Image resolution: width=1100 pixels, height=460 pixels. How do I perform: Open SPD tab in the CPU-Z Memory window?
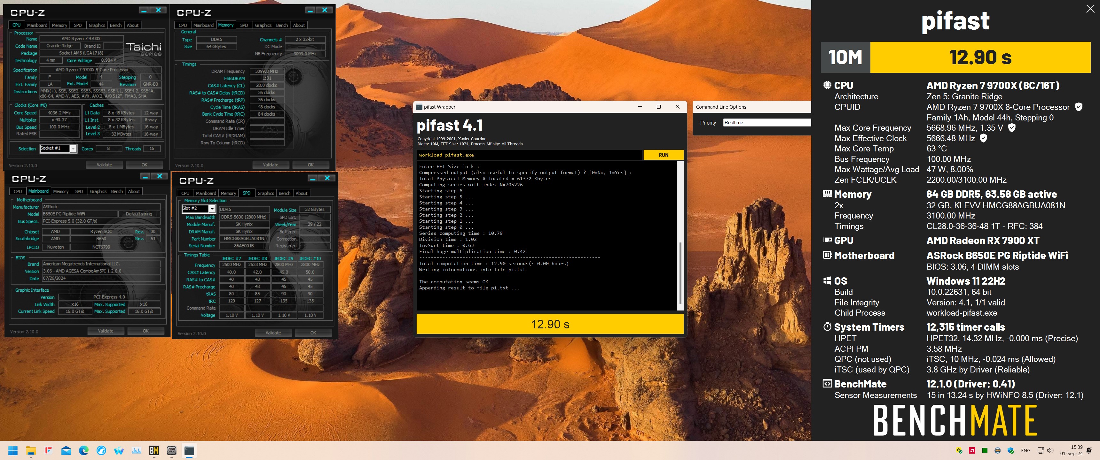[x=244, y=25]
